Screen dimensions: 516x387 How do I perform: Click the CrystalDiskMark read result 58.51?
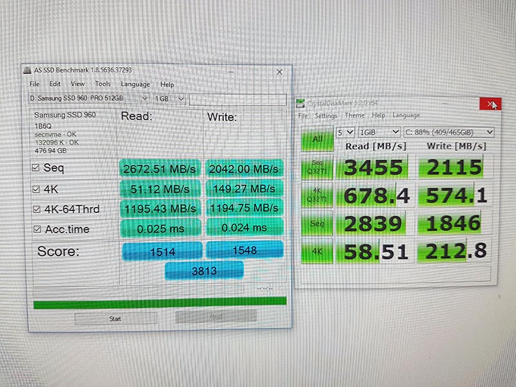click(x=375, y=252)
